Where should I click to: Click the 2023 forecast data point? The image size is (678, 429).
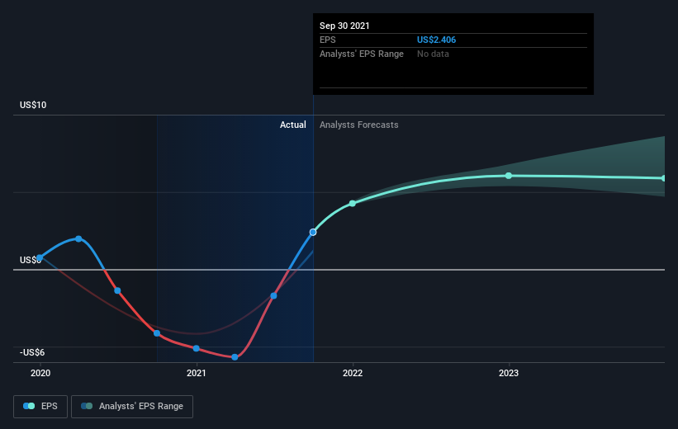point(509,176)
